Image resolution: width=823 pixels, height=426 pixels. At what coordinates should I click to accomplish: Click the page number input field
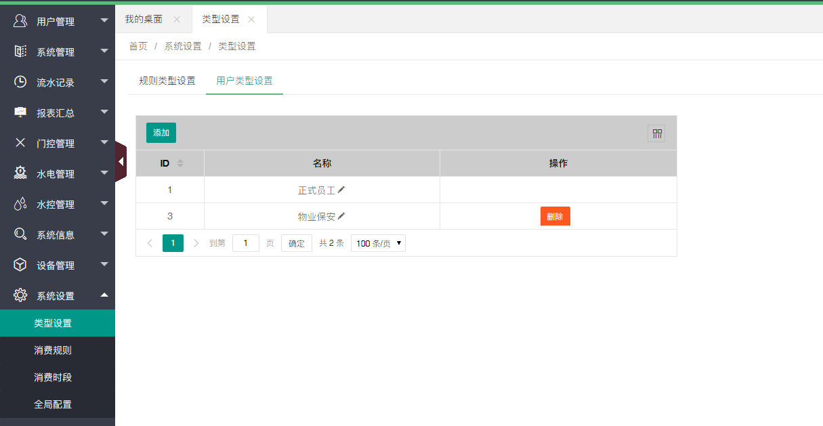coord(245,243)
